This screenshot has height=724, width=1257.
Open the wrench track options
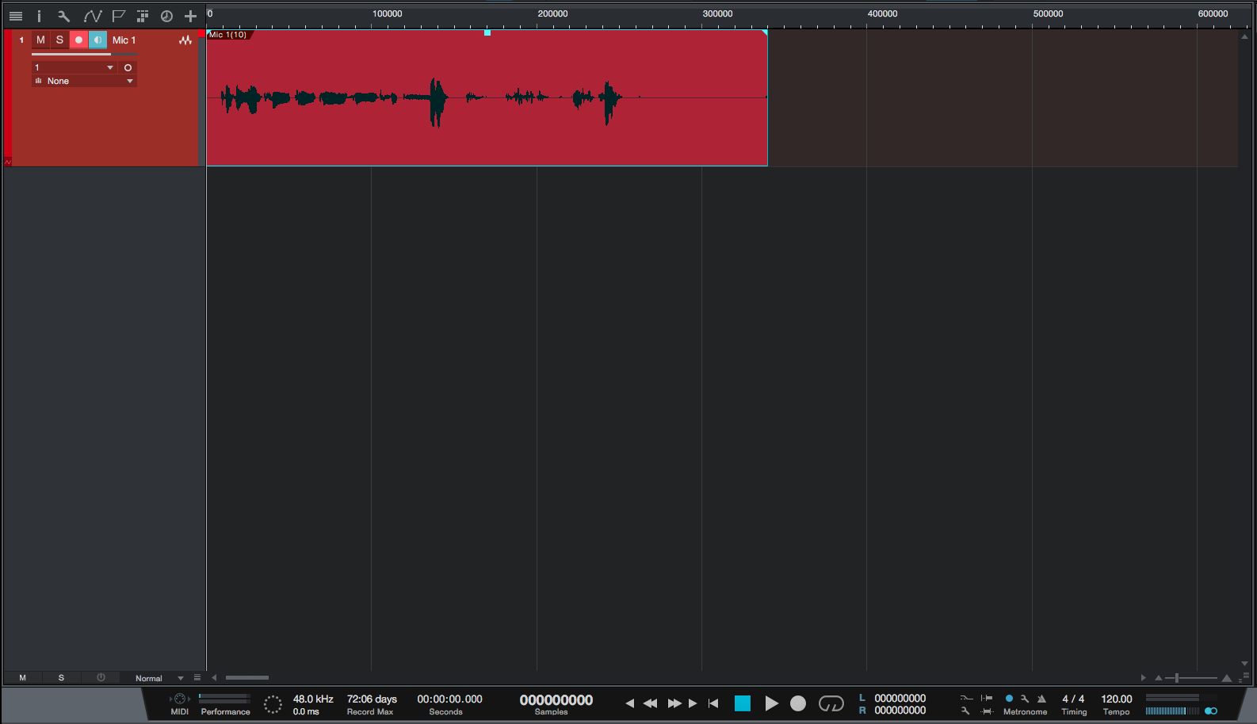tap(64, 16)
